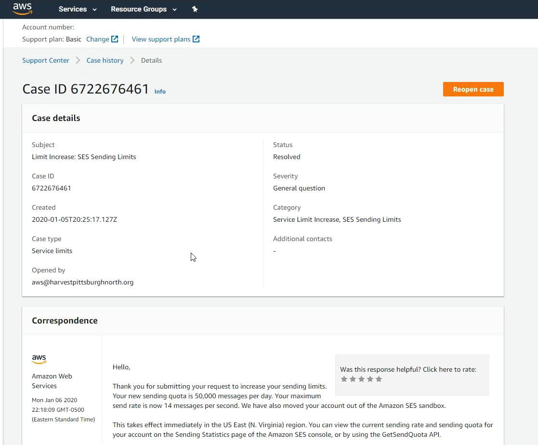538x445 pixels.
Task: Rate response with the first star
Action: 344,379
